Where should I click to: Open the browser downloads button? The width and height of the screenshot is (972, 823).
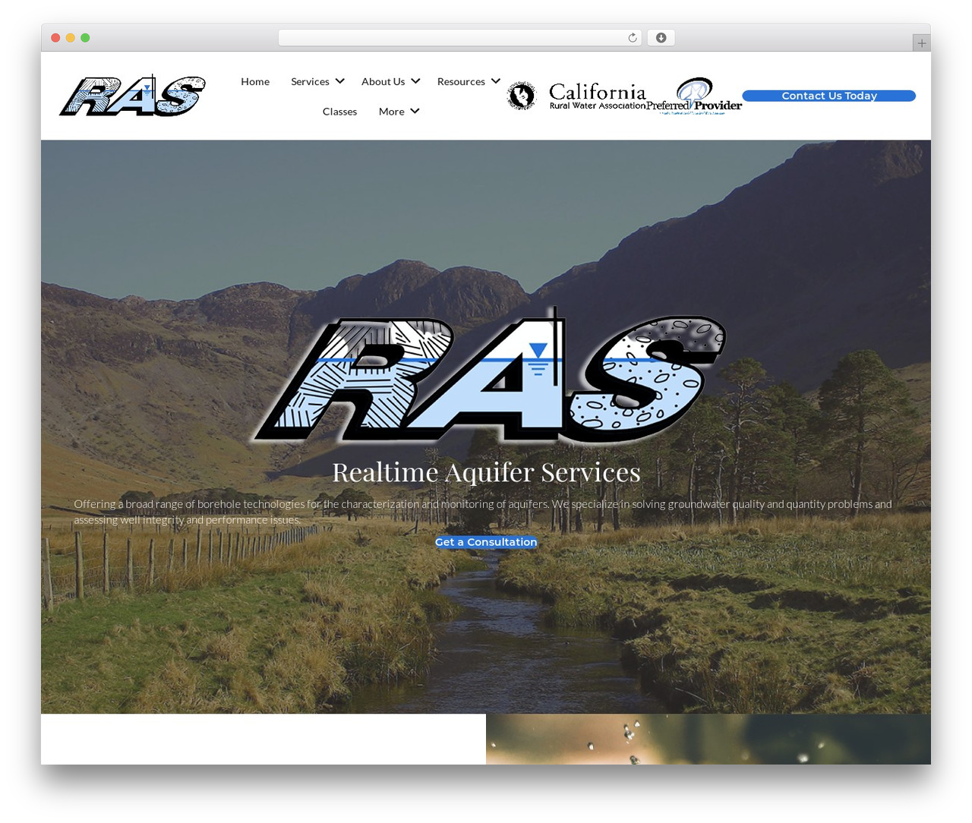coord(661,38)
